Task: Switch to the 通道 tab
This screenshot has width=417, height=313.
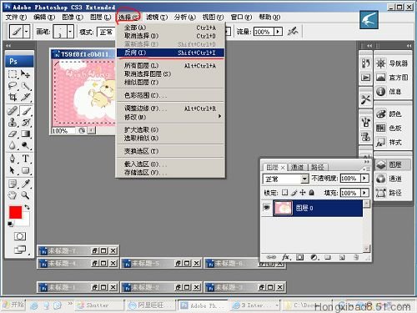Action: coord(297,167)
